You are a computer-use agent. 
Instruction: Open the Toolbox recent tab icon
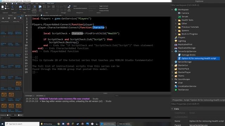coord(15,18)
